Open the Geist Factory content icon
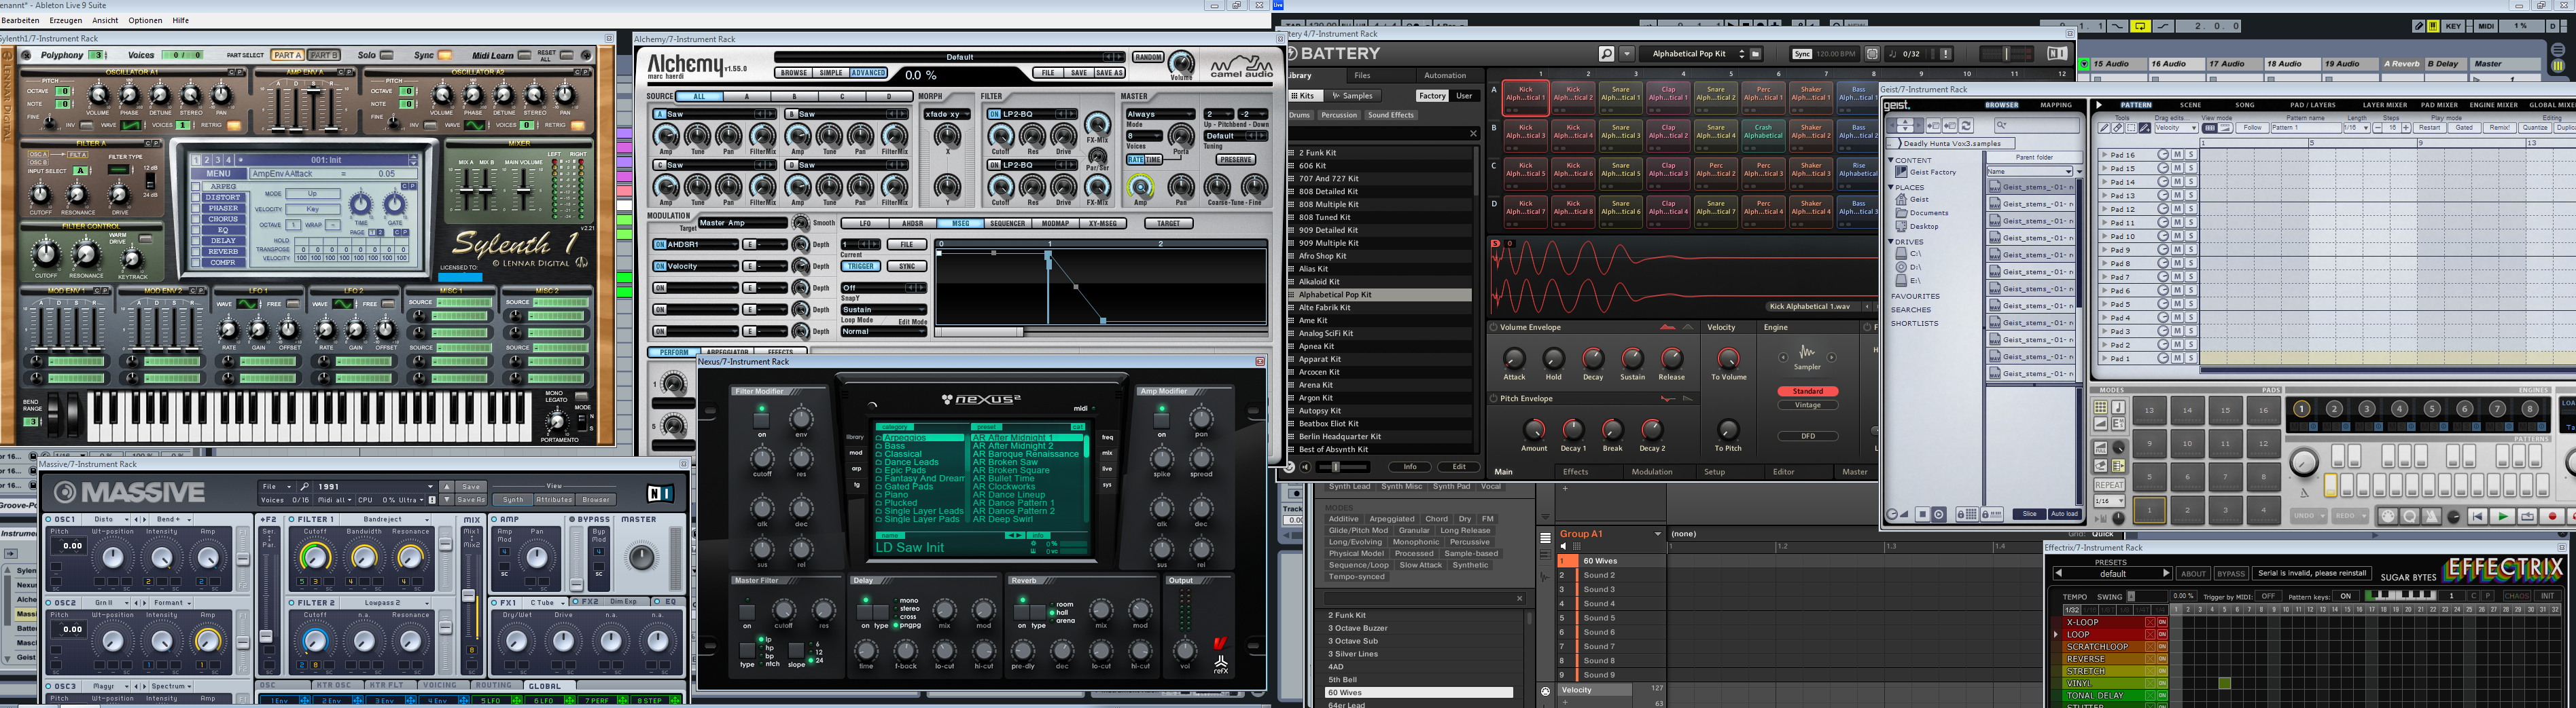The height and width of the screenshot is (708, 2576). click(1901, 172)
